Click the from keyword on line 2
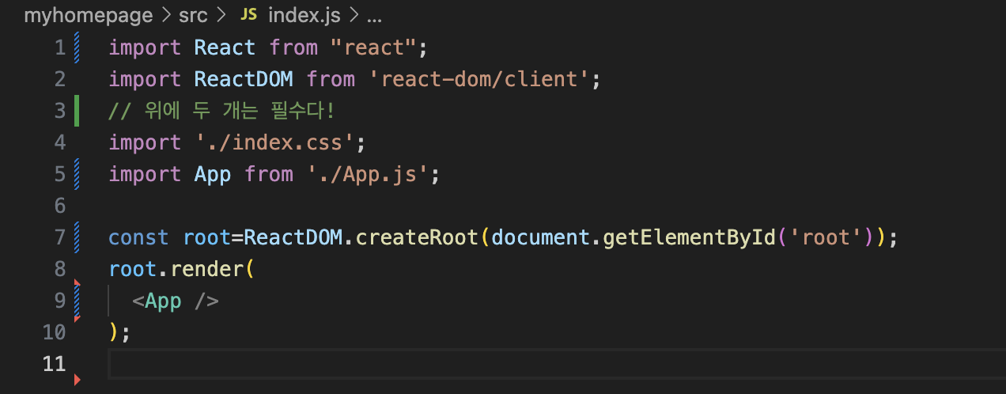The image size is (1006, 394). click(x=331, y=79)
